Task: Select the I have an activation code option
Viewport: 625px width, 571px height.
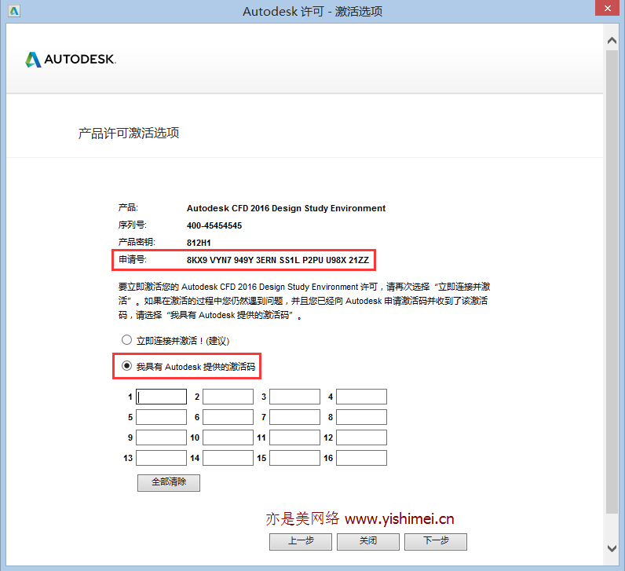Action: pyautogui.click(x=126, y=366)
